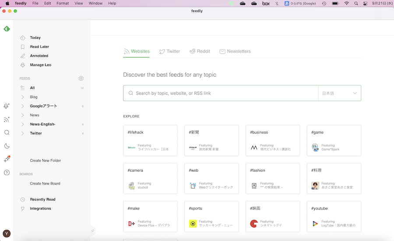Click the add RSS feed icon
The height and width of the screenshot is (241, 394).
click(x=7, y=119)
